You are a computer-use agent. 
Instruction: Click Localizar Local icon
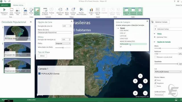pyautogui.click(x=73, y=10)
